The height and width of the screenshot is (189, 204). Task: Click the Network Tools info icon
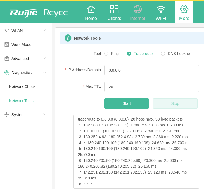(68, 38)
